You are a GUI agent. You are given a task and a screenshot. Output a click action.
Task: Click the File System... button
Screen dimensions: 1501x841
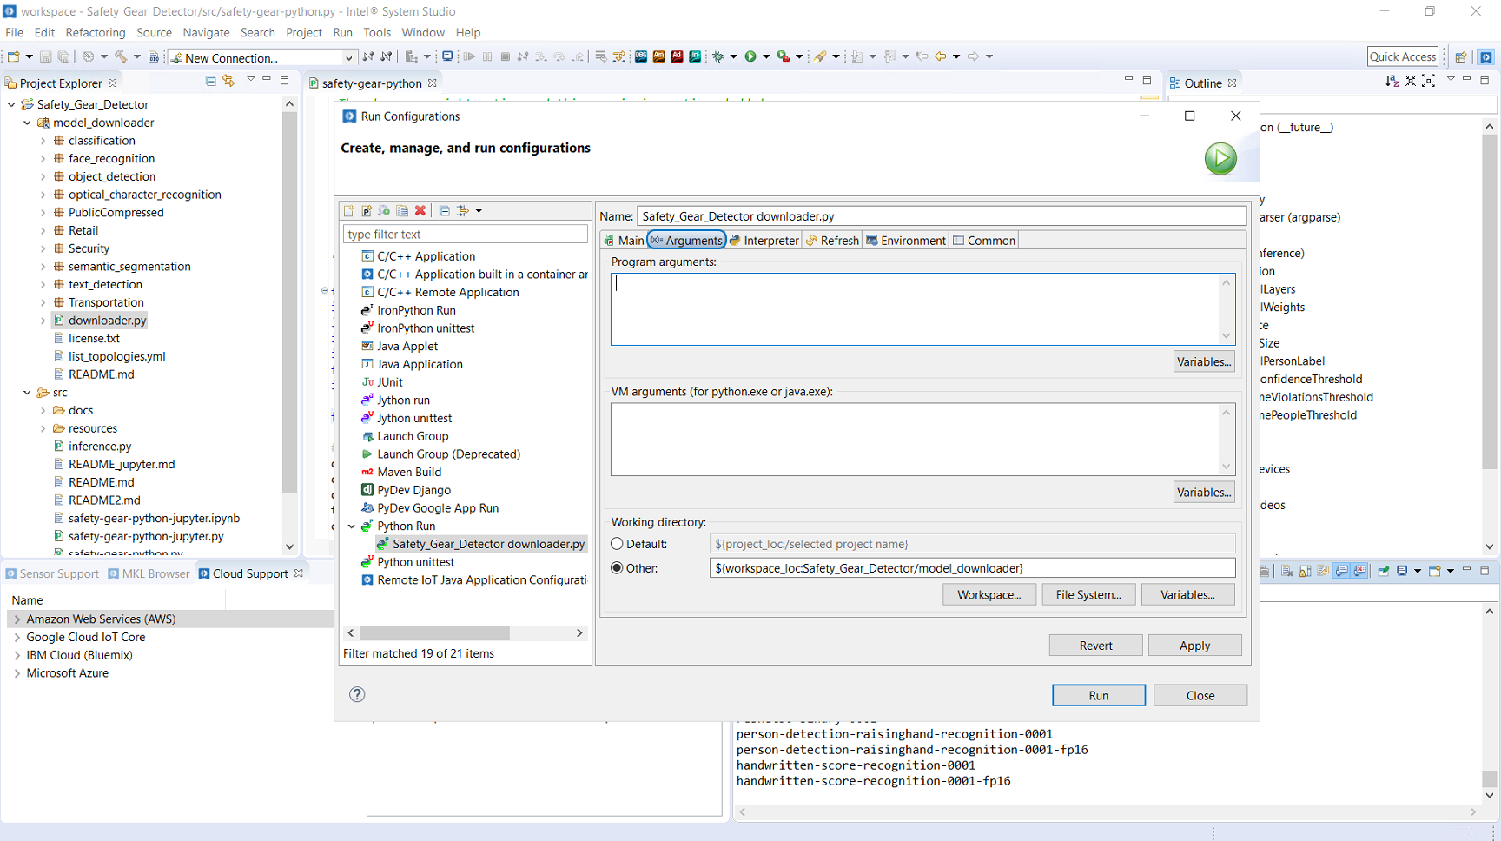coord(1088,595)
